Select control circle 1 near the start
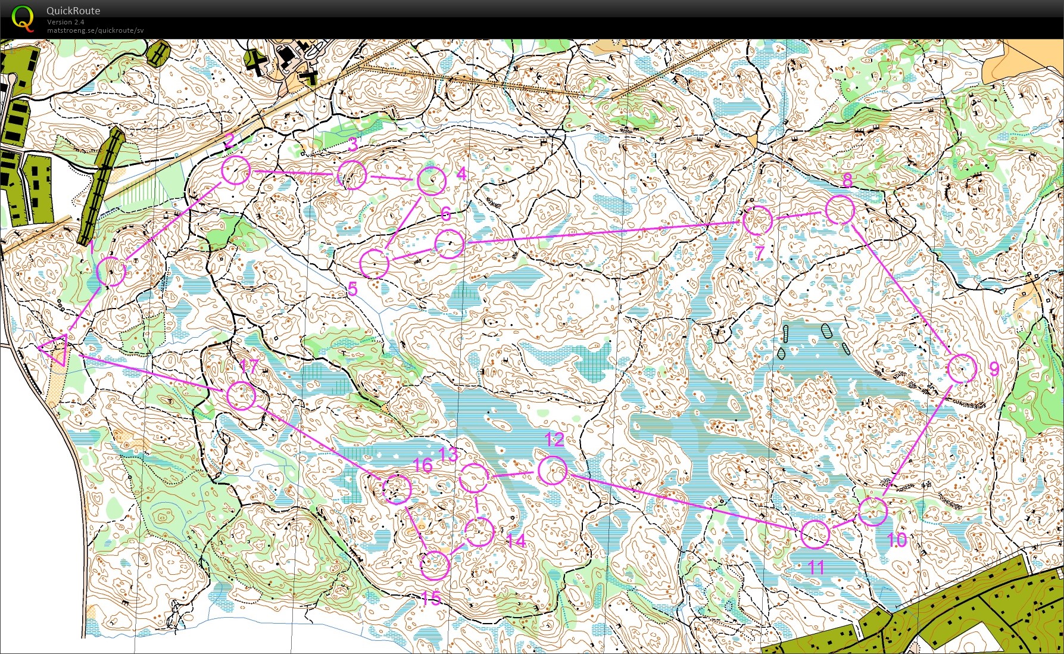1064x654 pixels. pos(111,272)
